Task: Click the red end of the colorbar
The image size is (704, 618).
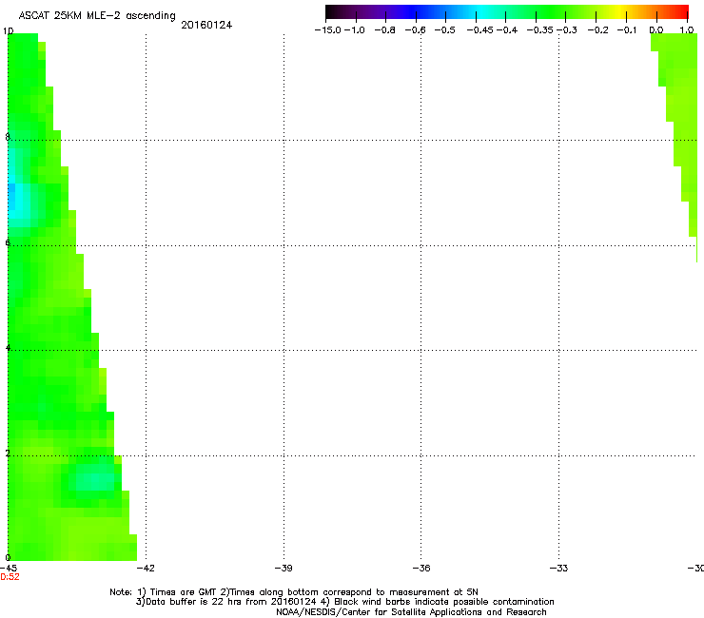Action: point(682,11)
